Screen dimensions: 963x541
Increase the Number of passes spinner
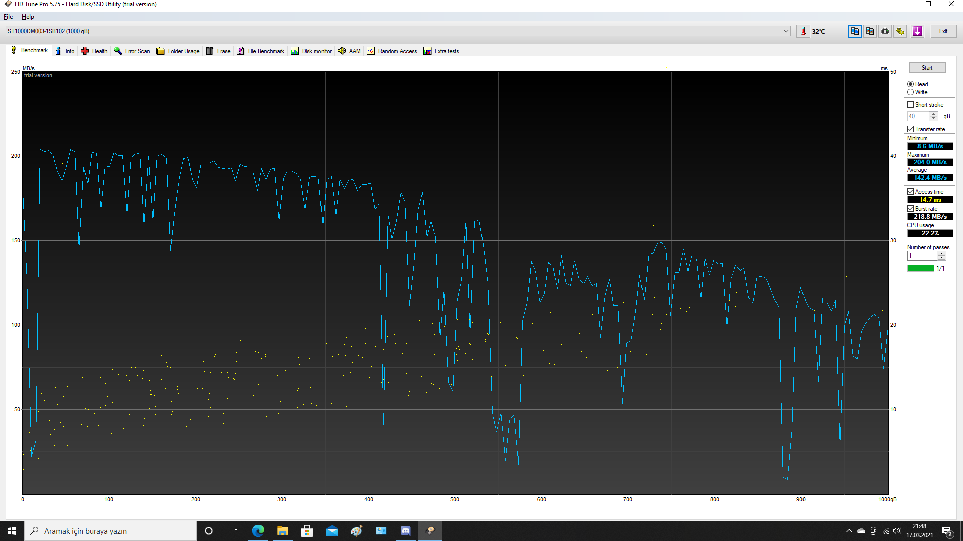point(942,253)
